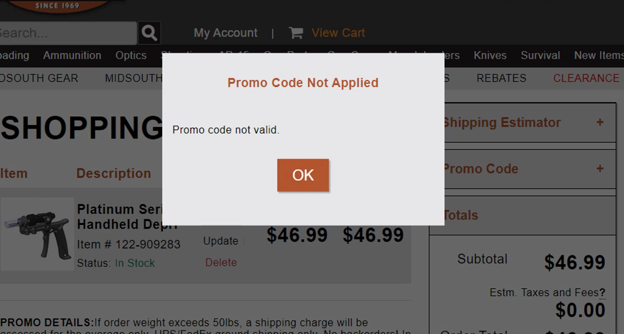
Task: Click the shopping cart icon
Action: click(x=296, y=33)
